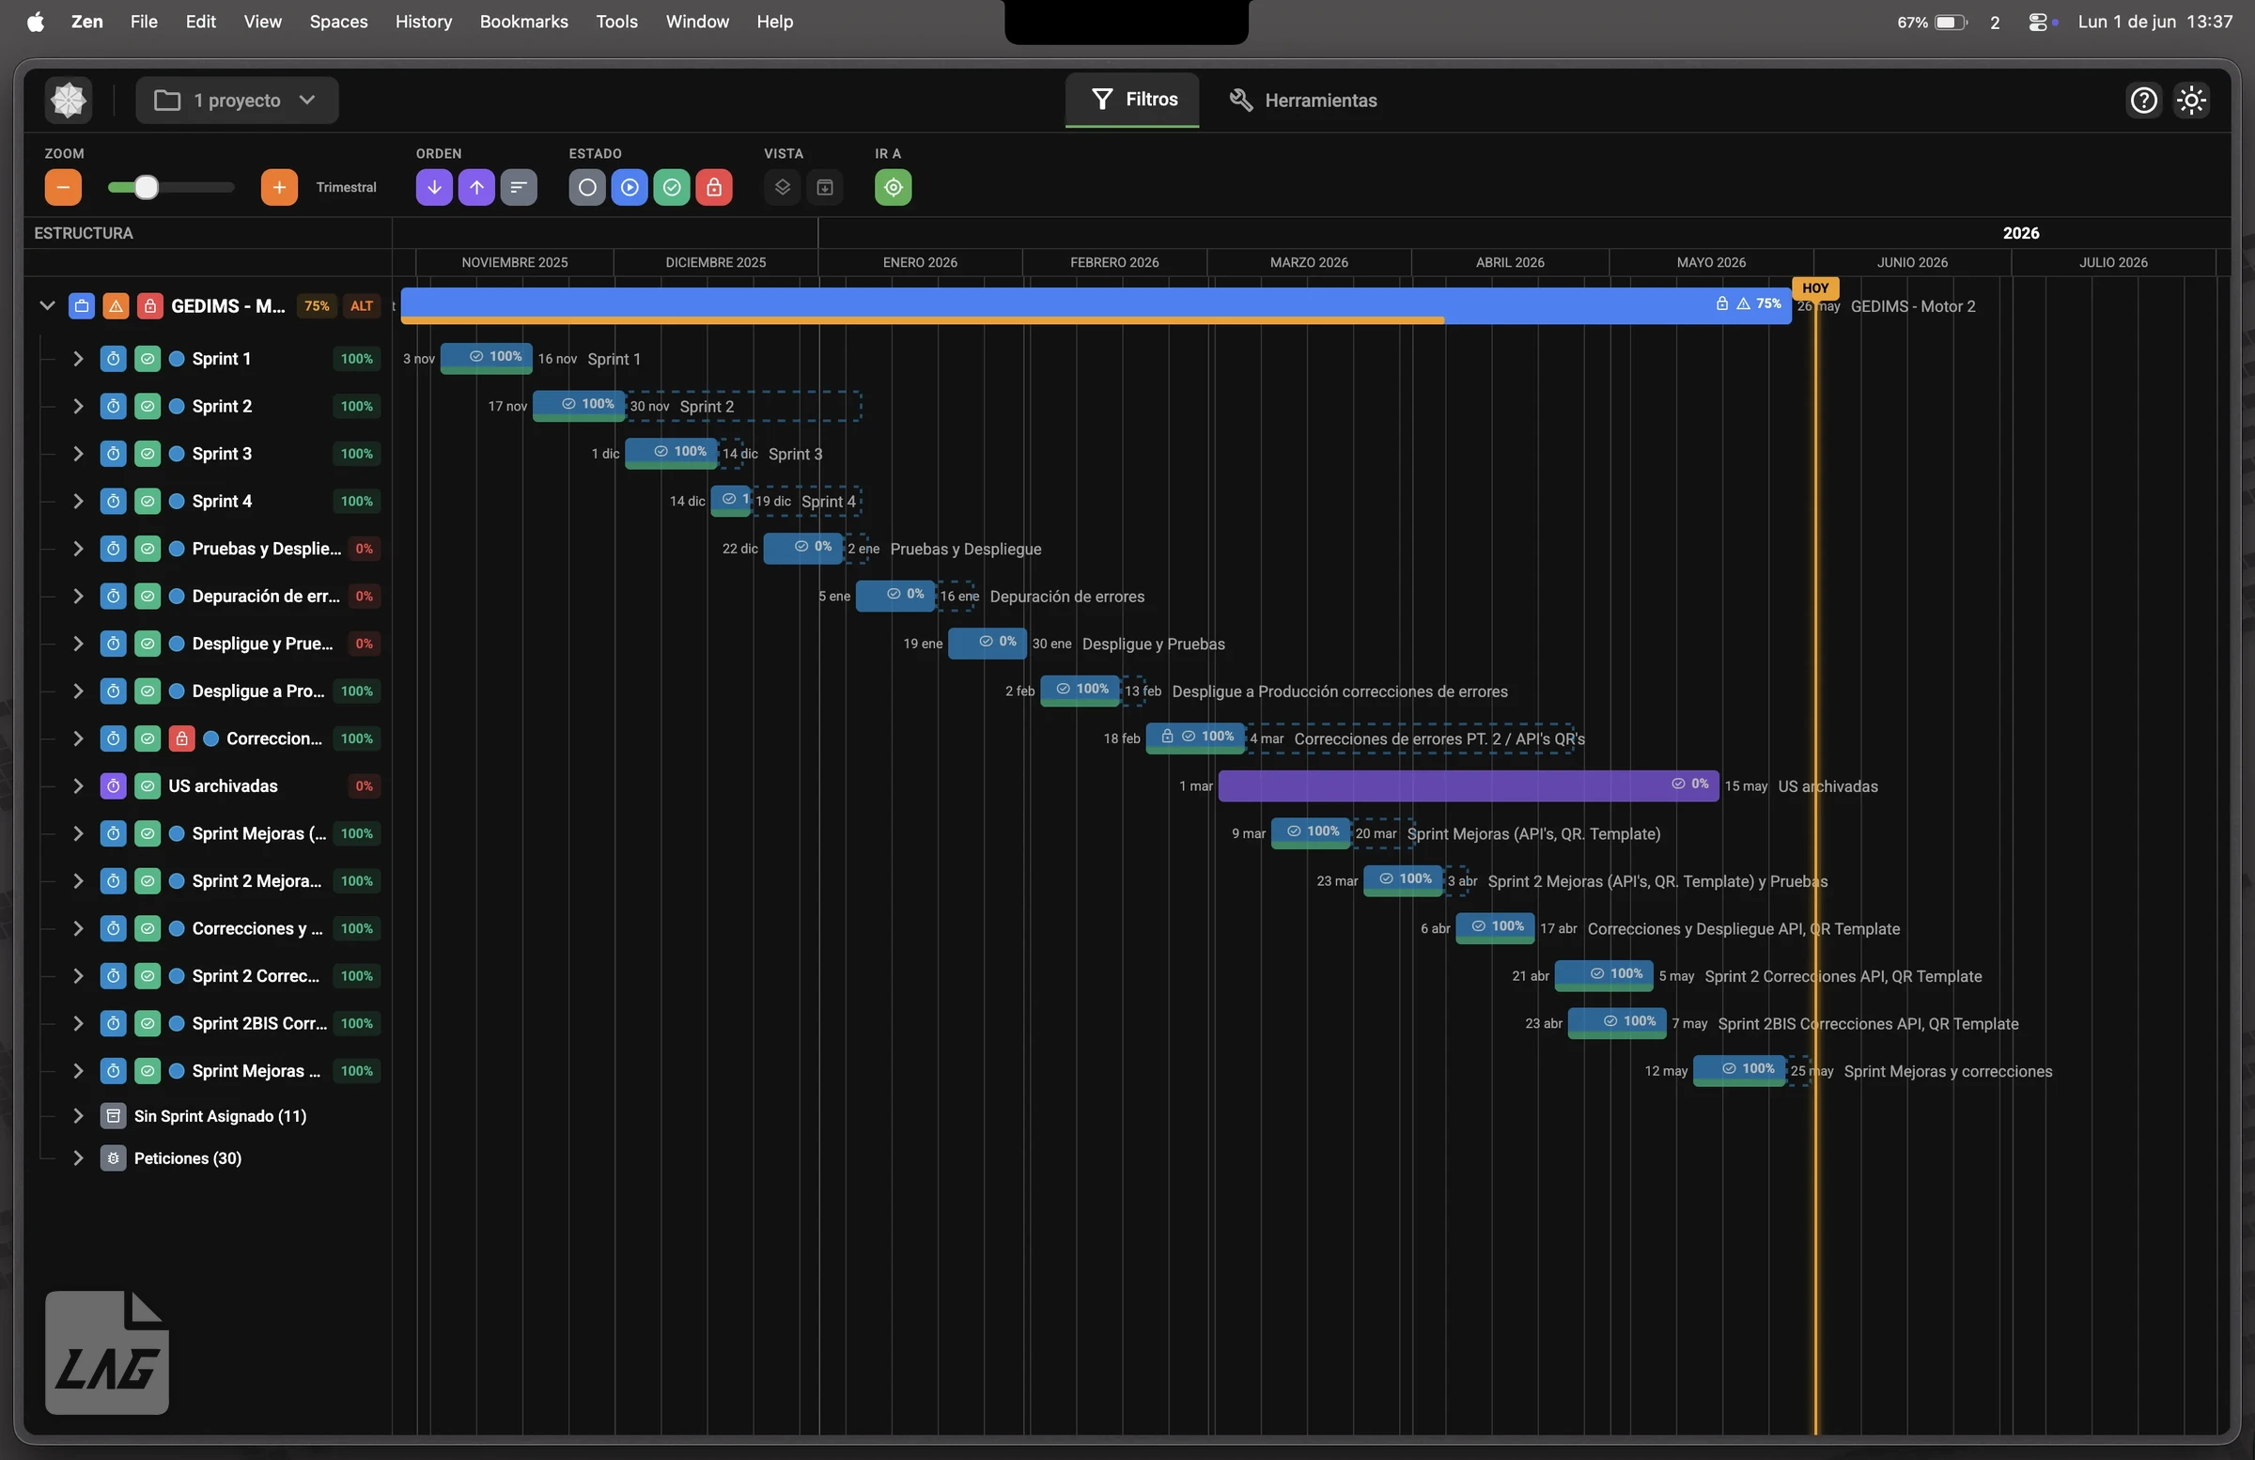This screenshot has width=2255, height=1460.
Task: Click the purple US archivadas Gantt bar
Action: click(1468, 785)
